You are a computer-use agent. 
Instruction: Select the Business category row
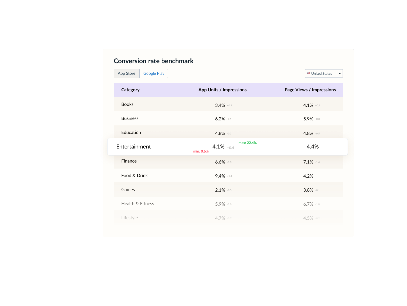click(x=130, y=118)
